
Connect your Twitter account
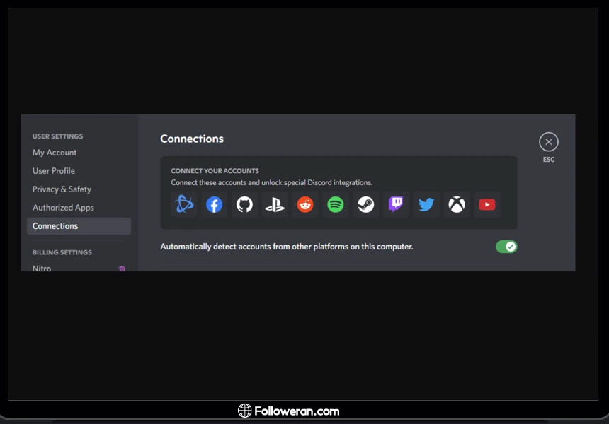[426, 205]
